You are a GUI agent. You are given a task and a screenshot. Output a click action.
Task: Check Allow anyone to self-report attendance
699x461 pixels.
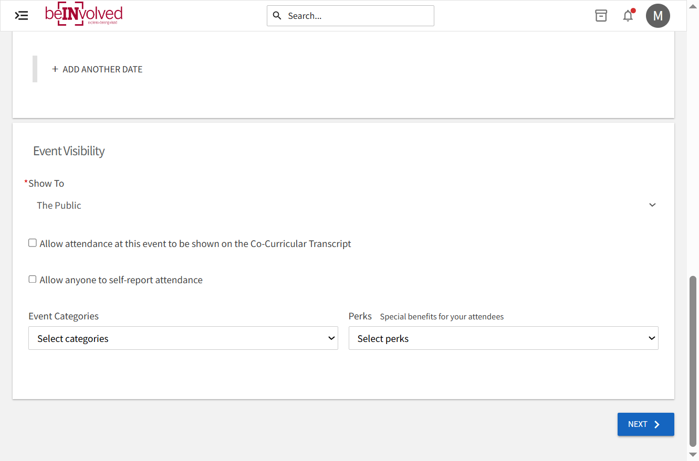coord(33,279)
